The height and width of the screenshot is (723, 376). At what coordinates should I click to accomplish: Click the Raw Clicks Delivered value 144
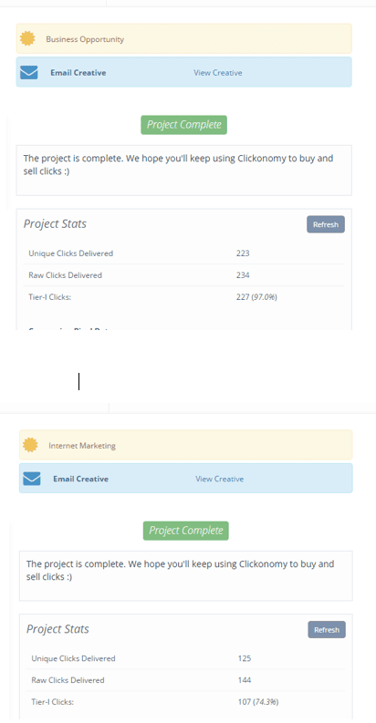[245, 680]
